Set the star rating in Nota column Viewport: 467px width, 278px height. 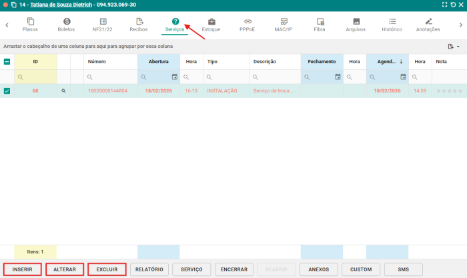(449, 90)
